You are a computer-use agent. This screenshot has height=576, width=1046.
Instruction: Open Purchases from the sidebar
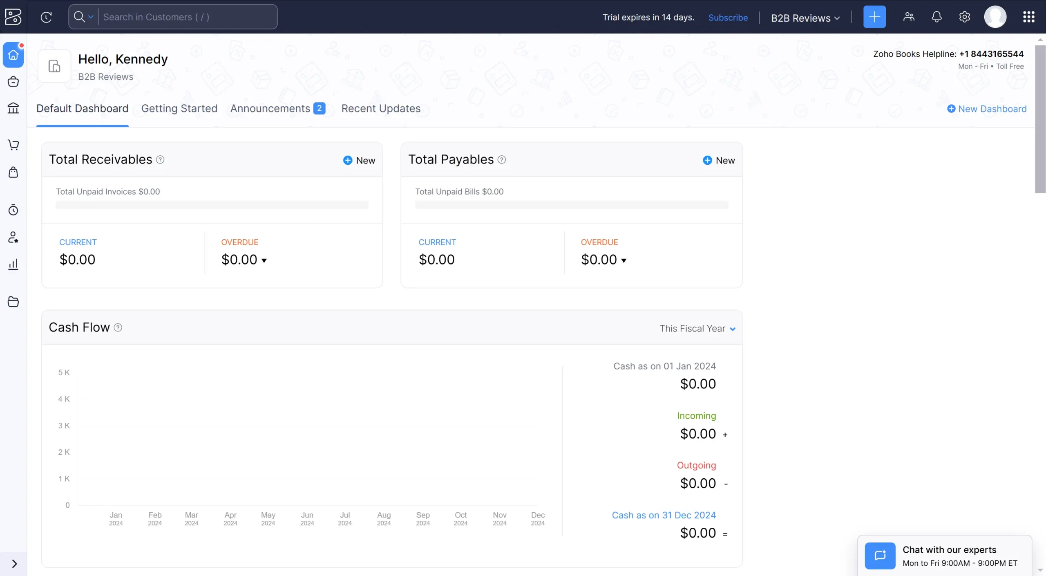(13, 172)
